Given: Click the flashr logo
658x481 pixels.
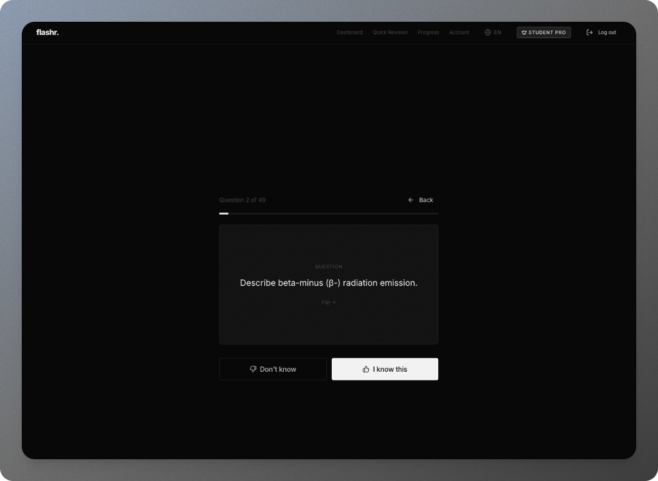Looking at the screenshot, I should coord(48,32).
